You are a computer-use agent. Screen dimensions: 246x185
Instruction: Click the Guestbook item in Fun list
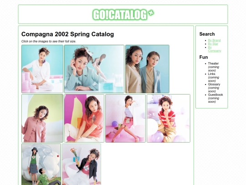215,95
